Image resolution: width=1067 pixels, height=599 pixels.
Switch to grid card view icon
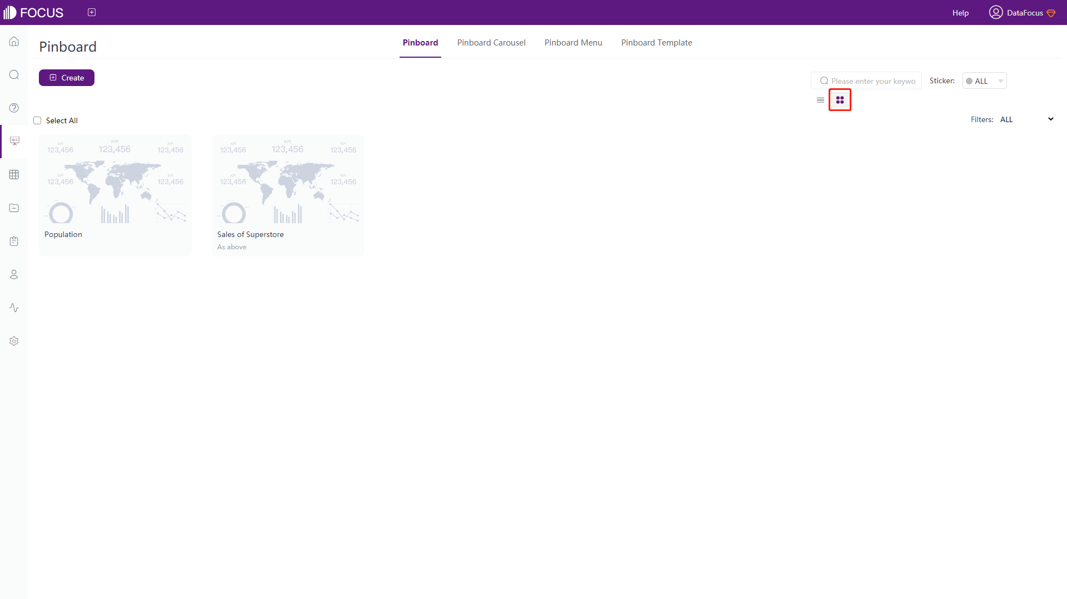point(840,100)
